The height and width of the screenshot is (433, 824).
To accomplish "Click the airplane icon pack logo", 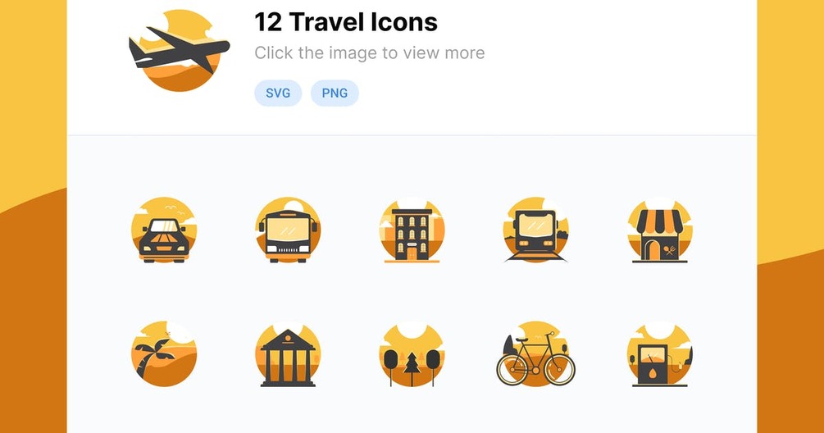I will point(180,51).
